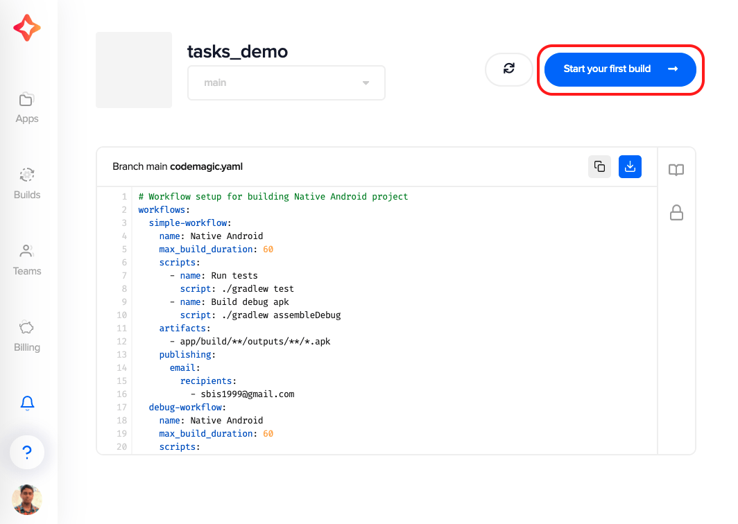738x524 pixels.
Task: Copy the codemagic.yaml contents
Action: click(x=599, y=166)
